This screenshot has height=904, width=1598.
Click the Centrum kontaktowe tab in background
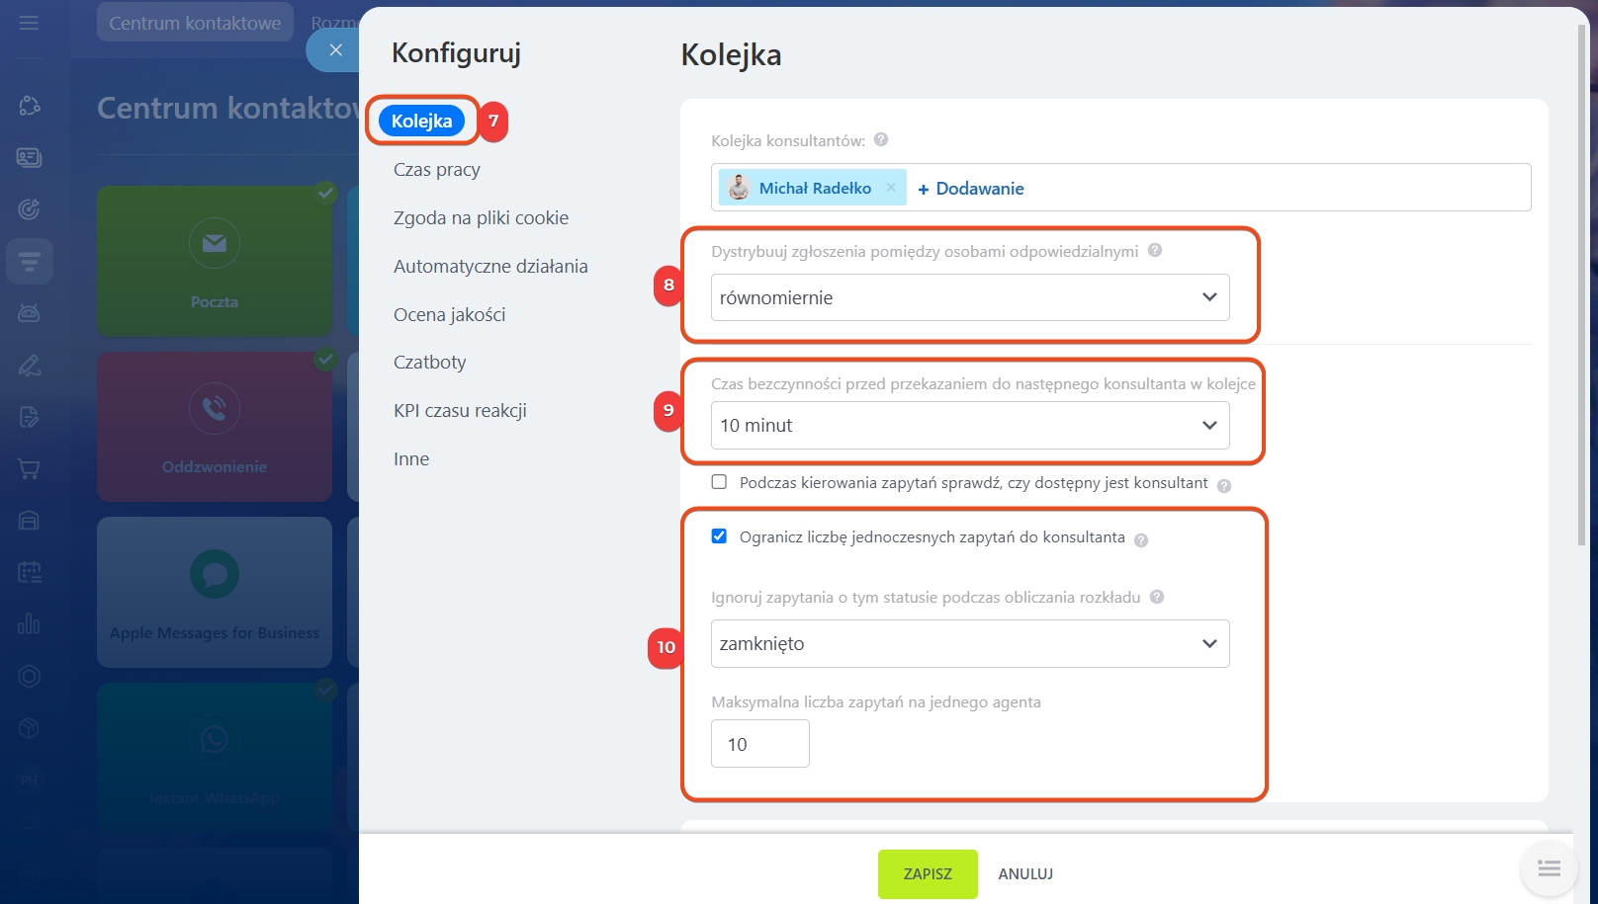click(x=195, y=23)
